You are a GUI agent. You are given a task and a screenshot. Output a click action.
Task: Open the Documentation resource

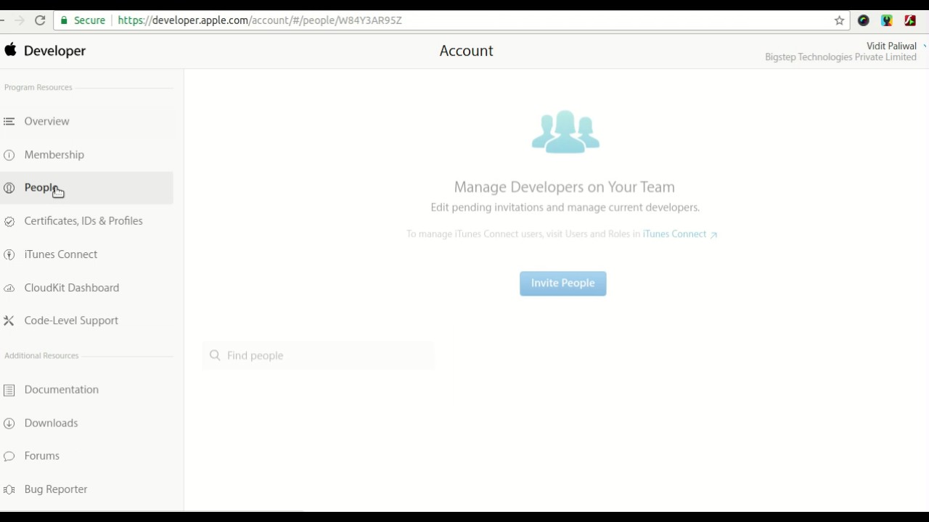click(x=61, y=390)
